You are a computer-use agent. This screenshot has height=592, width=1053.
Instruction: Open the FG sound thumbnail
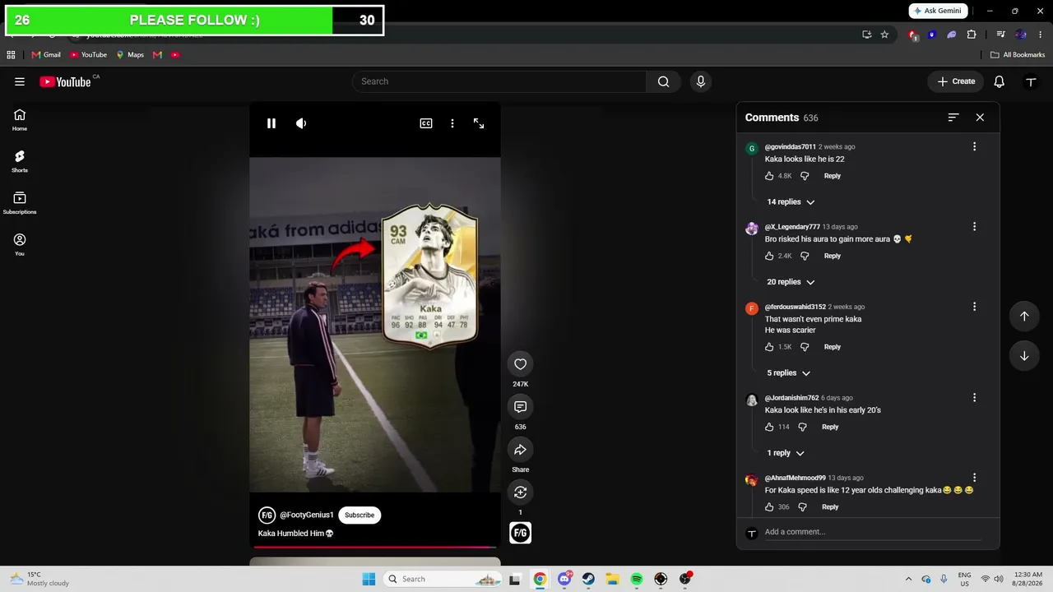tap(520, 533)
